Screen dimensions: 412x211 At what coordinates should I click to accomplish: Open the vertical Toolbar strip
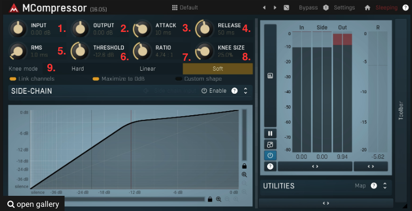tap(400, 110)
